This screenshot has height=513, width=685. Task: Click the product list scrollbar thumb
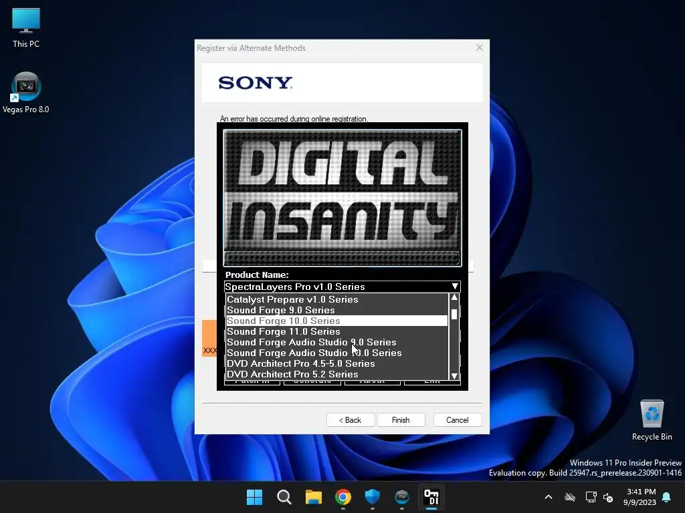point(454,314)
